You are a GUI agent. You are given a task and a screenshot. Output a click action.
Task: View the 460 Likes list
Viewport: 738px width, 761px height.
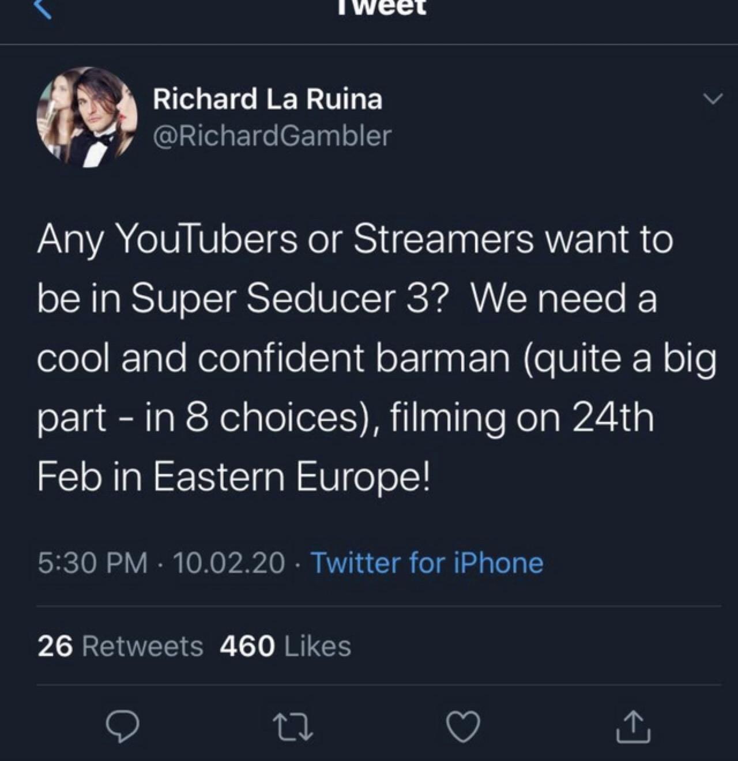coord(285,646)
